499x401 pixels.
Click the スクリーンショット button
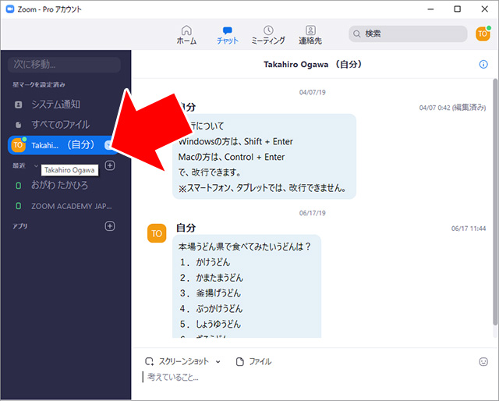178,362
